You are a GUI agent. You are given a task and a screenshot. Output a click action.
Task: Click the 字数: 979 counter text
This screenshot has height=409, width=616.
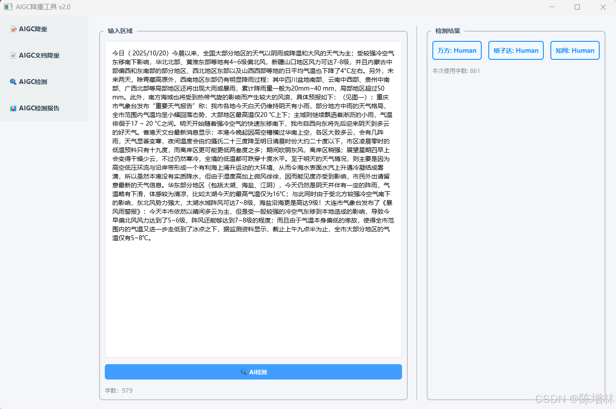click(x=118, y=391)
